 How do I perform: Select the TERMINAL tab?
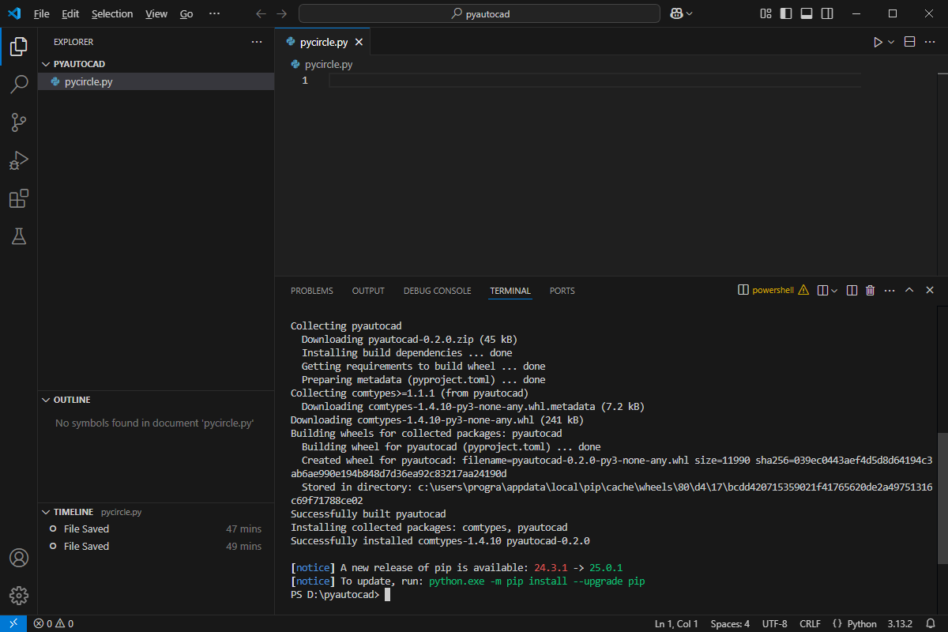[510, 291]
